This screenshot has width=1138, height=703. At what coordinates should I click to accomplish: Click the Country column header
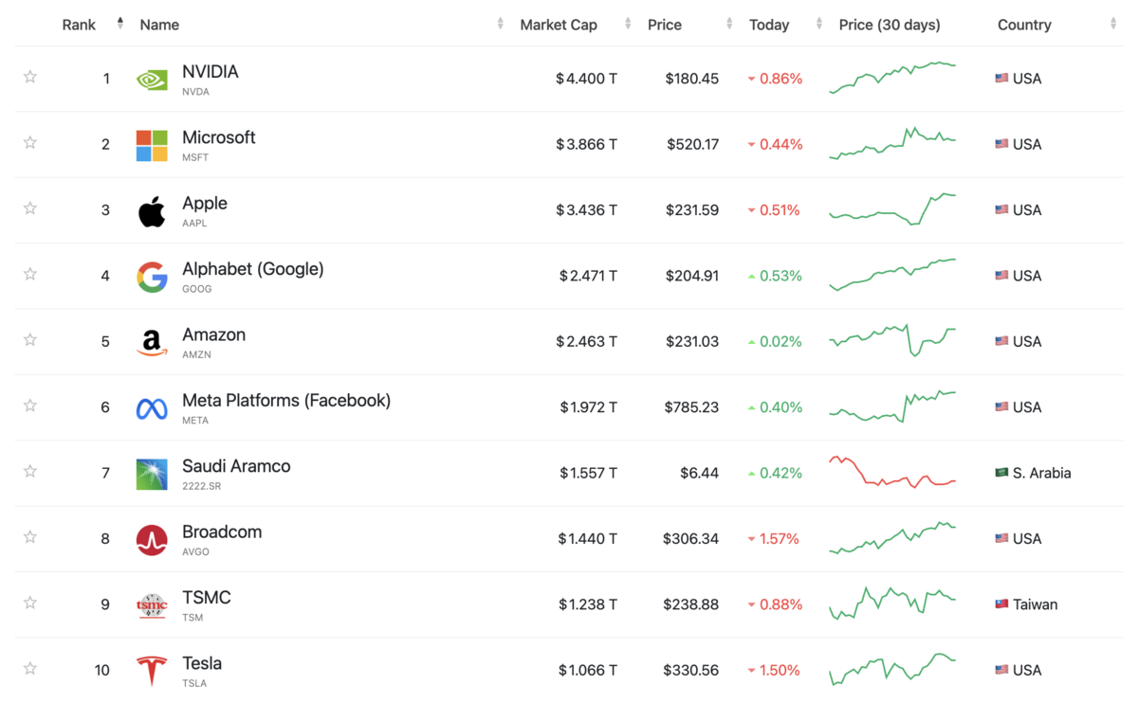[x=1024, y=25]
